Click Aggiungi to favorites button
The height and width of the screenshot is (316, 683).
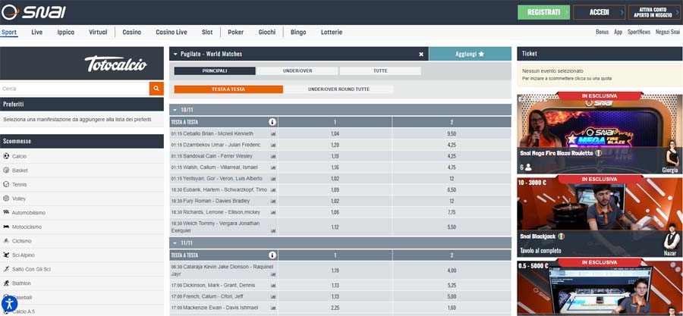coord(470,54)
